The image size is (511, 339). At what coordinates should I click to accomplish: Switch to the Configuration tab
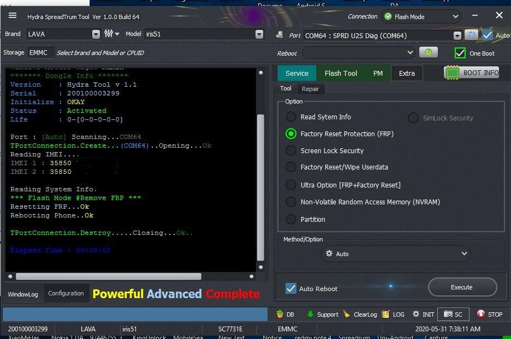[66, 293]
